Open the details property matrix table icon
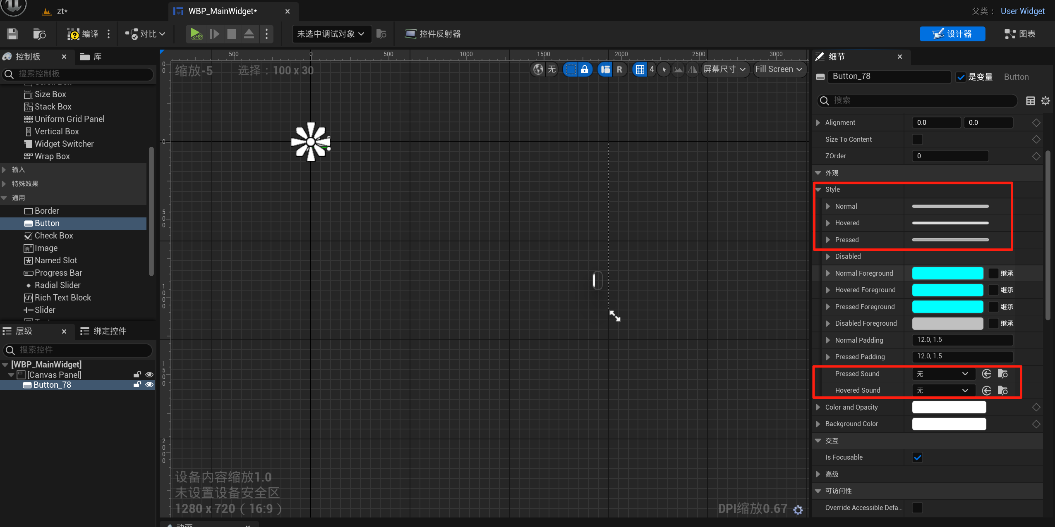This screenshot has height=527, width=1055. [1031, 101]
